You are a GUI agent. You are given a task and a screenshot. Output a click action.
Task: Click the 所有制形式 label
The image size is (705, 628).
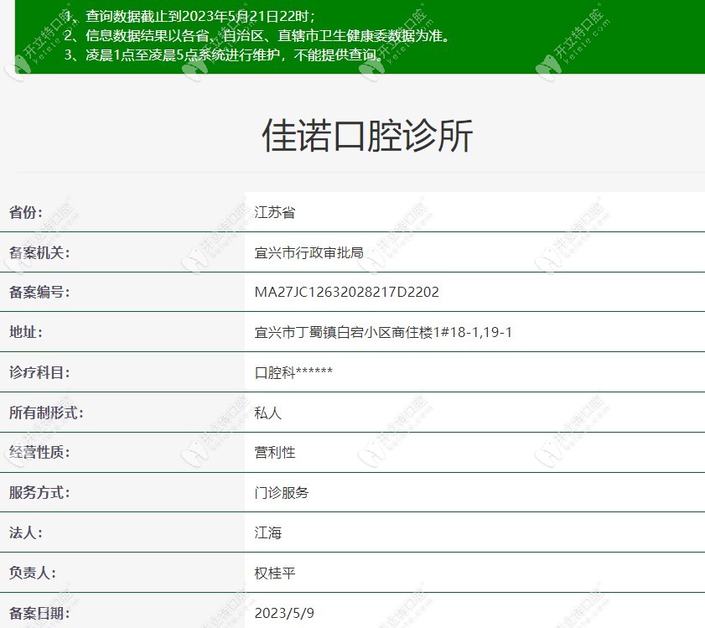coord(46,413)
